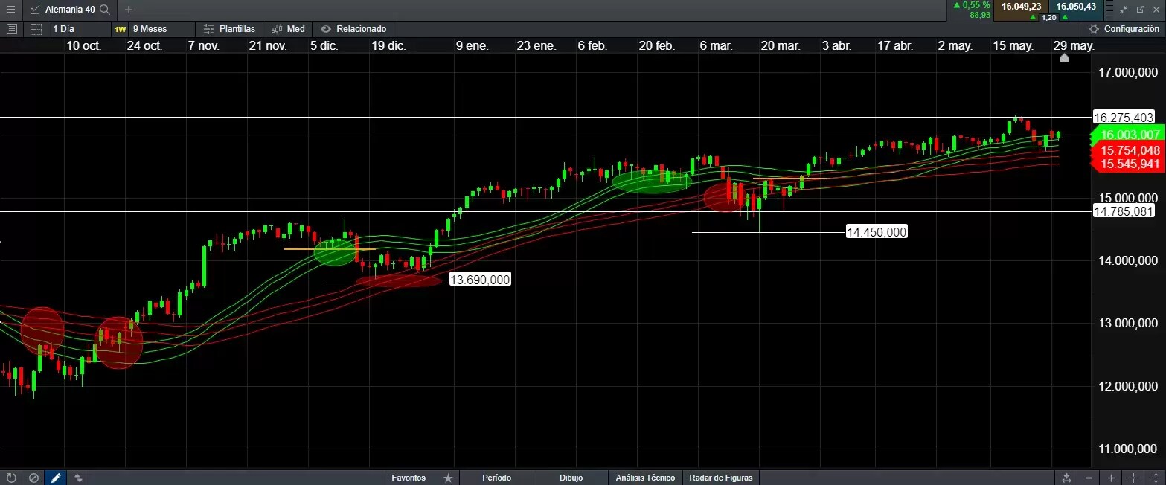The image size is (1166, 485).
Task: Zoom out chart with minus icon
Action: [1089, 478]
